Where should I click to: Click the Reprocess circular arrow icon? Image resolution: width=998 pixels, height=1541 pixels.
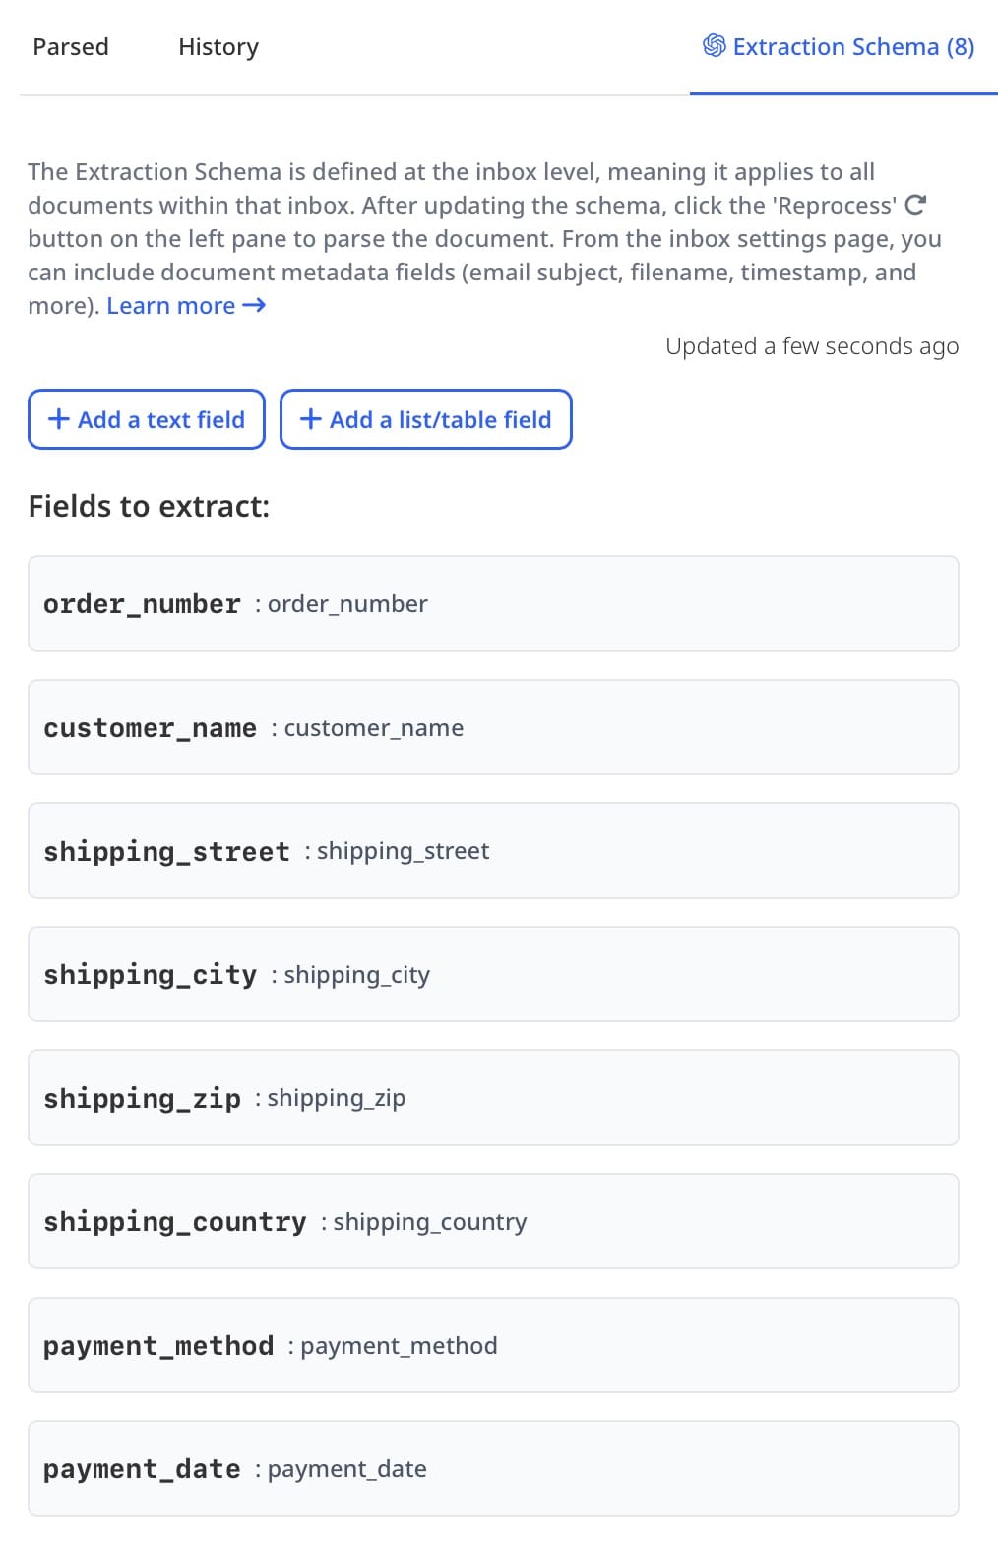(915, 205)
